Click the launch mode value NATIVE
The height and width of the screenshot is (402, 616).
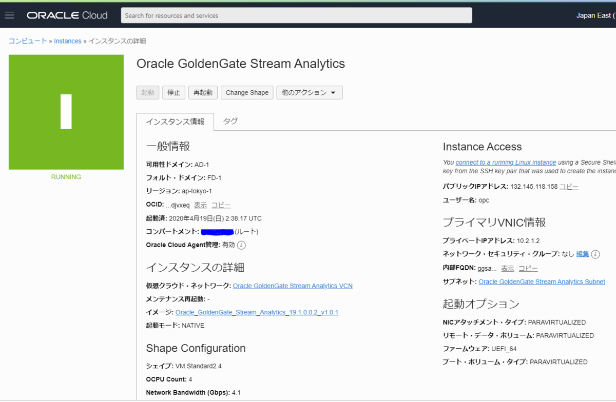point(193,326)
